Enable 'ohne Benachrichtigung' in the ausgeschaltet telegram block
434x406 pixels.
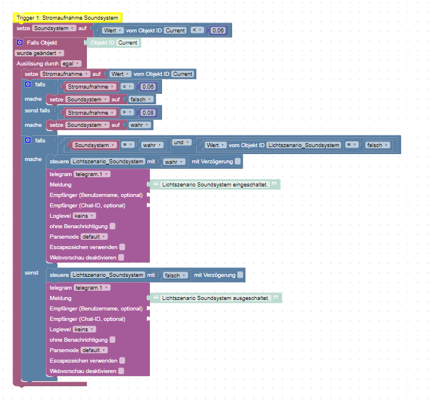(112, 340)
